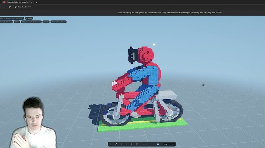Click the unsupported command-line flag warning text
Viewport: 265px width, 148px height.
point(170,12)
